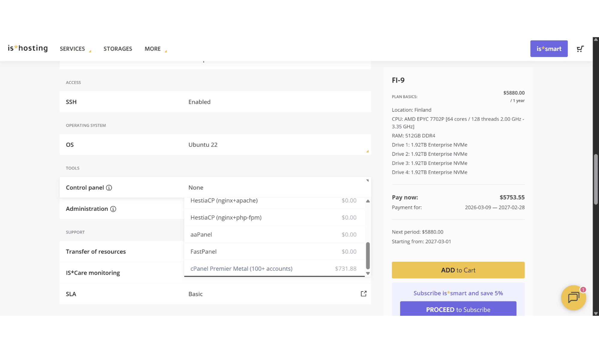Click ADD to Cart button

458,270
